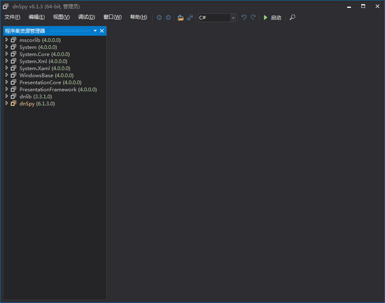Expand the dnSpy (6.1.3.0) assembly node
Viewport: 385px width, 303px height.
click(7, 103)
